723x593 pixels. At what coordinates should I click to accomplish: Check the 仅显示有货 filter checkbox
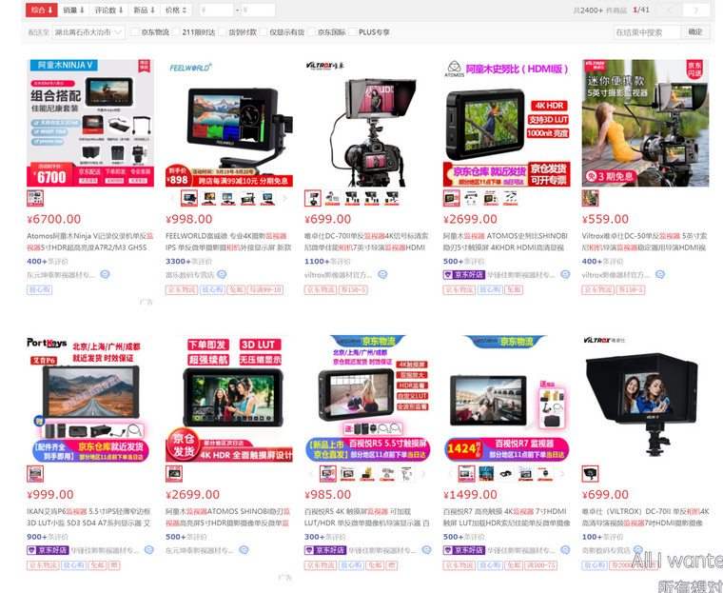pyautogui.click(x=264, y=31)
